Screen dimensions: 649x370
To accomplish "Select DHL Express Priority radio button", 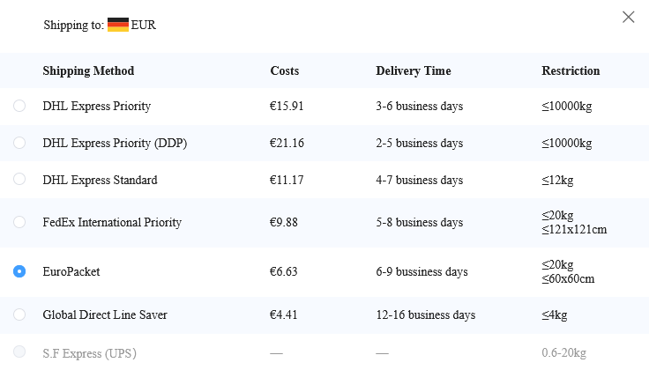I will pyautogui.click(x=19, y=106).
